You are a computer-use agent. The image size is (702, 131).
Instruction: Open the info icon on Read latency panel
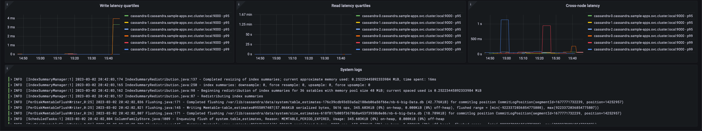pos(239,4)
